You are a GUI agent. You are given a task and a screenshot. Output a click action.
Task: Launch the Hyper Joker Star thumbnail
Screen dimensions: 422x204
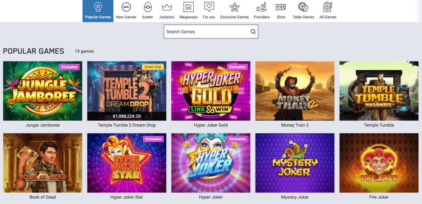pos(127,163)
